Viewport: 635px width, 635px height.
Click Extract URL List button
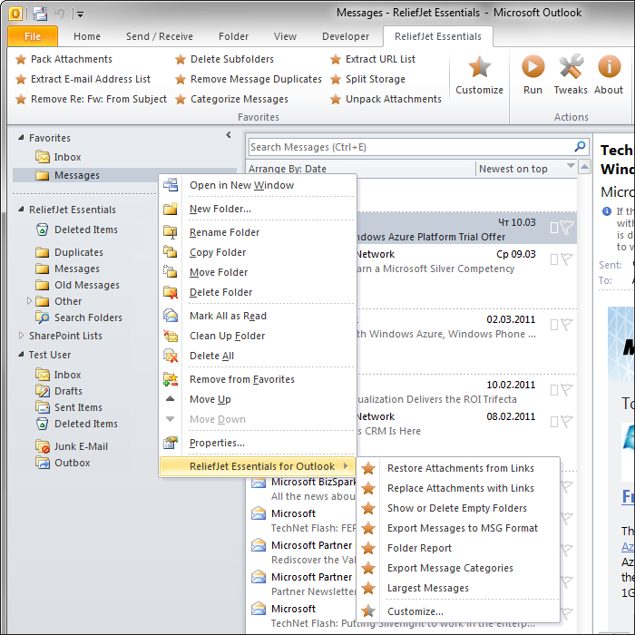[373, 59]
